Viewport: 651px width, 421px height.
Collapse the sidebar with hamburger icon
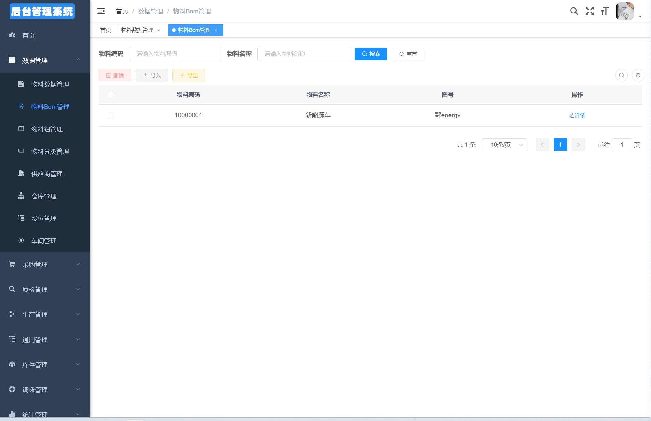pos(101,11)
